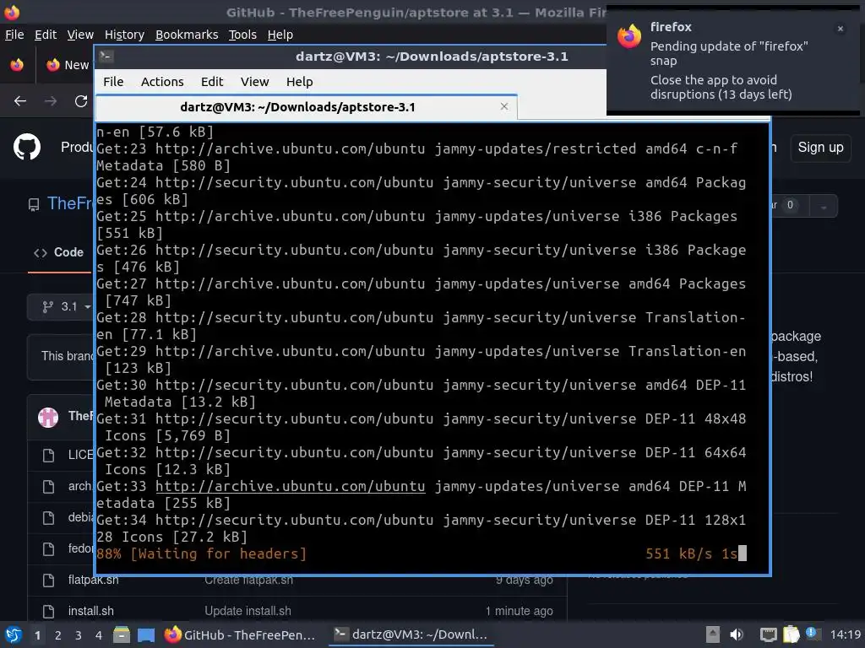This screenshot has width=865, height=648.
Task: Open the 3.1 branch dropdown
Action: point(61,306)
